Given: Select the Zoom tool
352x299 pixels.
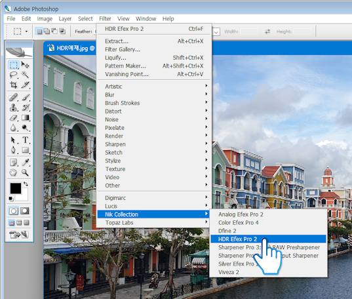Looking at the screenshot, I should [25, 172].
